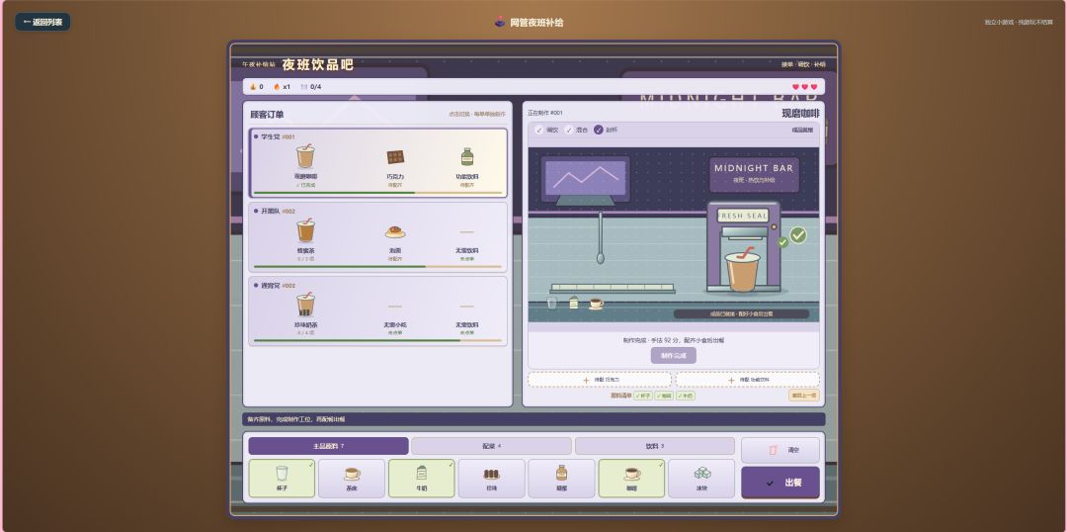Viewport: 1067px width, 532px height.
Task: Click the 待配 功能饮料 add slot
Action: point(748,380)
